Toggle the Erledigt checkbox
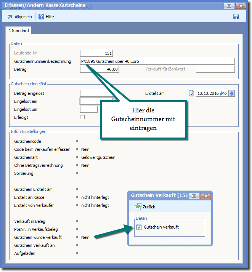The height and width of the screenshot is (272, 252). click(82, 117)
